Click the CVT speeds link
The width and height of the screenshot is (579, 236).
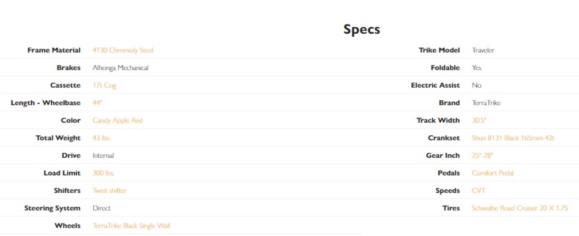coord(479,191)
